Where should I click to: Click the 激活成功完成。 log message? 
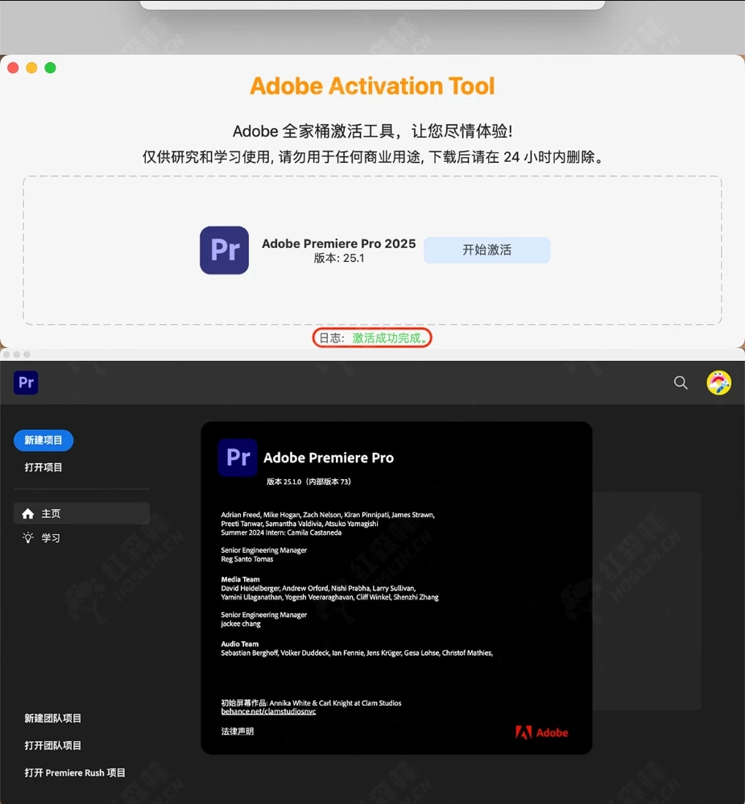pos(390,338)
